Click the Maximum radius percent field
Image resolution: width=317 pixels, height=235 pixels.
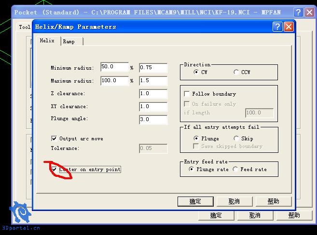[x=114, y=81]
